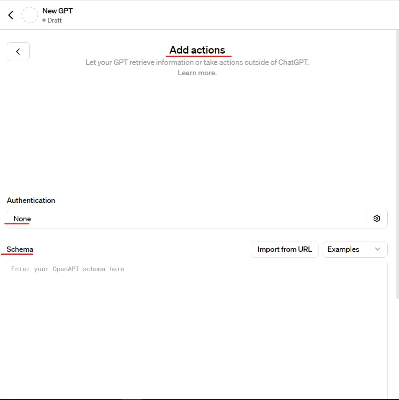
Task: Open authentication settings gear icon
Action: (x=376, y=219)
